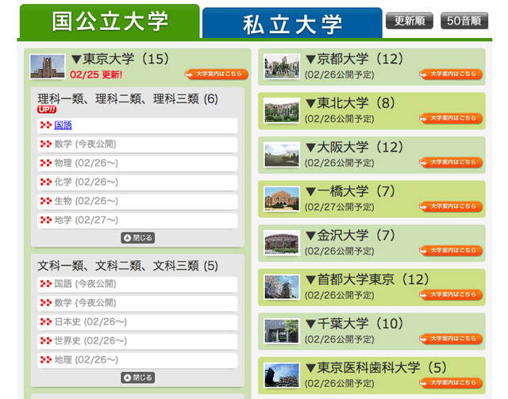Click the red icon beside 地理 (02/26～)
The image size is (508, 399).
[x=46, y=360]
